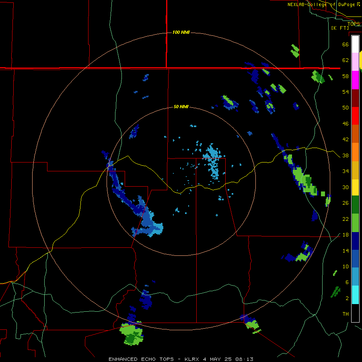Click the '4 MAY 25' date text

pyautogui.click(x=218, y=359)
